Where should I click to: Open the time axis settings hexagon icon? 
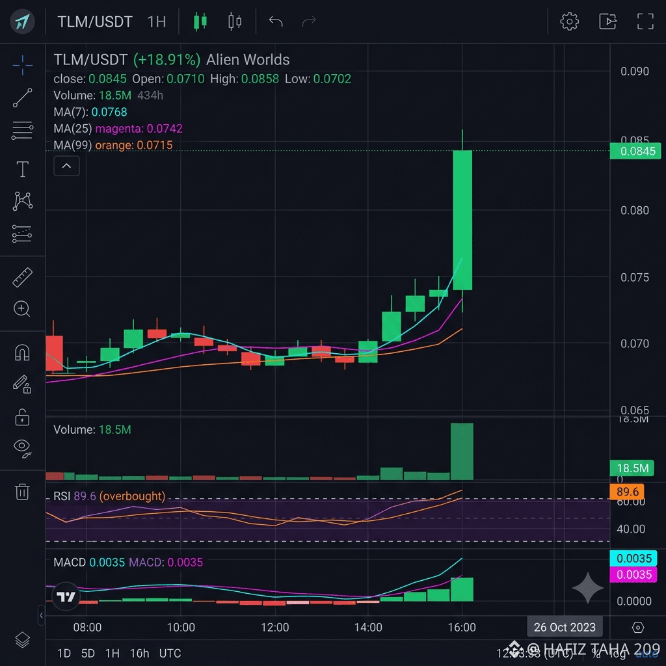pyautogui.click(x=638, y=628)
